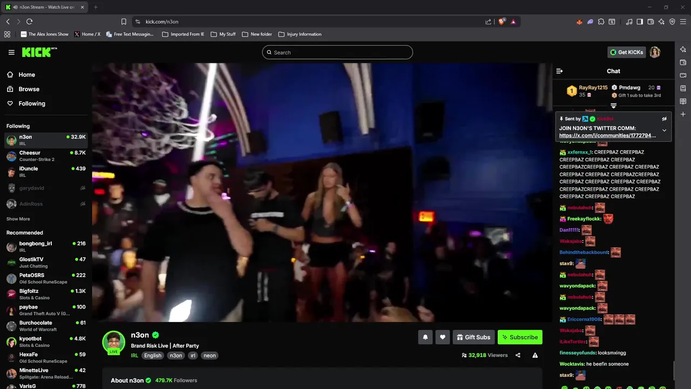Click the stream notification bell icon
Screen dimensions: 691x389
pyautogui.click(x=425, y=337)
